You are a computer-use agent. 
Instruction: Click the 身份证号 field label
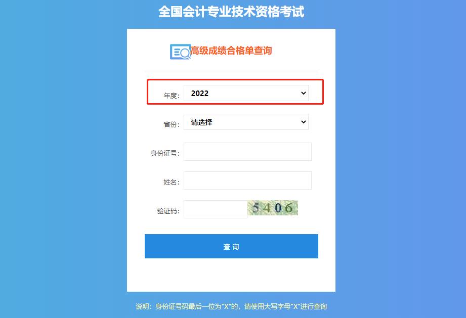pyautogui.click(x=165, y=153)
